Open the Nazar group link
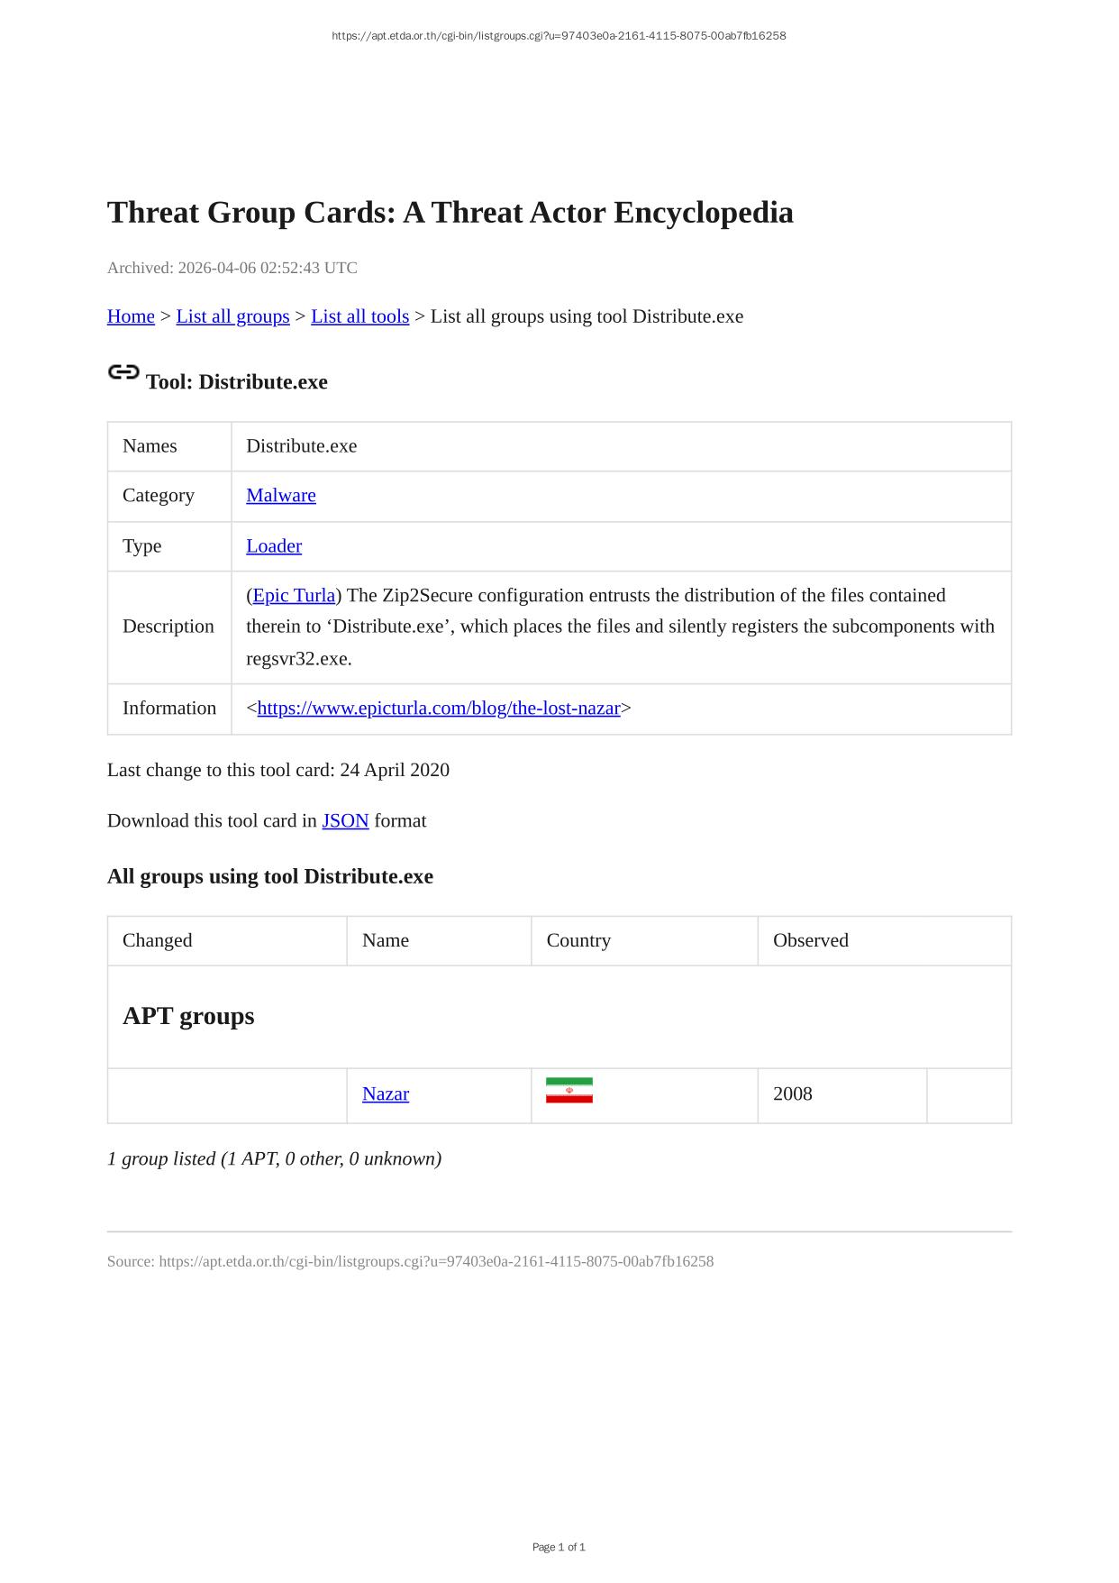Screen dimensions: 1119x1583 tap(385, 1094)
